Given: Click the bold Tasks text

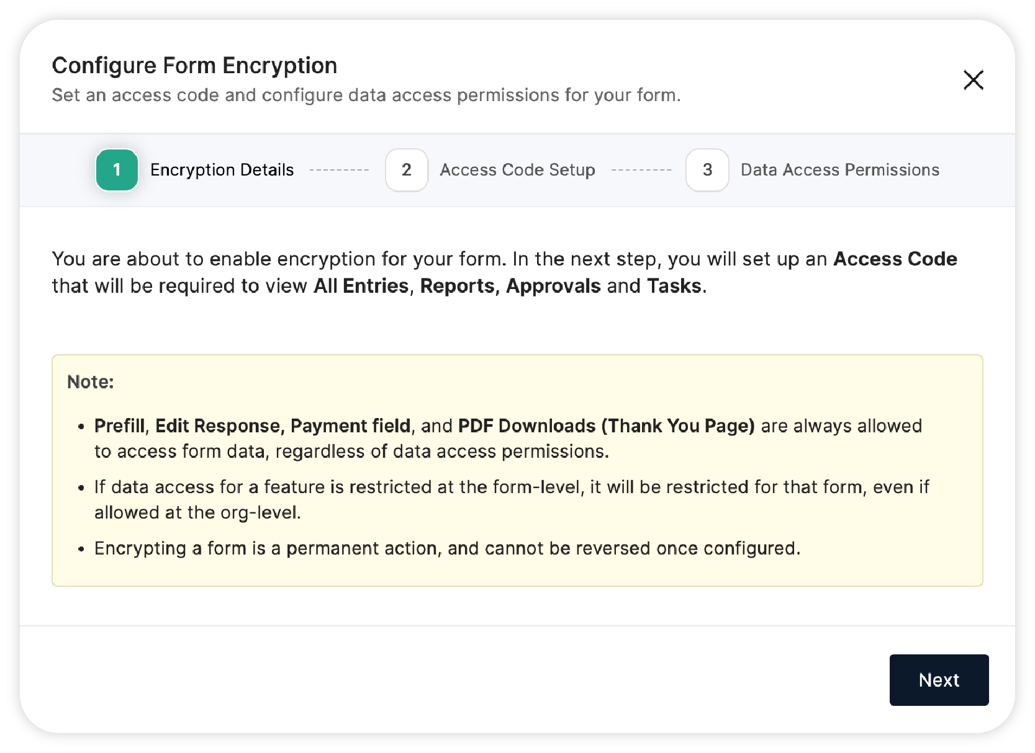Looking at the screenshot, I should coord(674,286).
